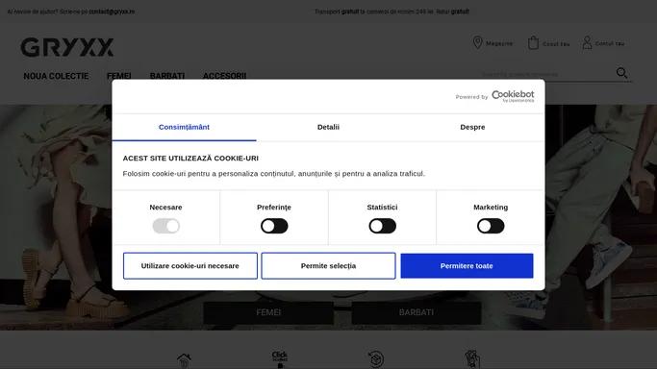Click the FEMEI banner button
The image size is (657, 369).
point(268,312)
